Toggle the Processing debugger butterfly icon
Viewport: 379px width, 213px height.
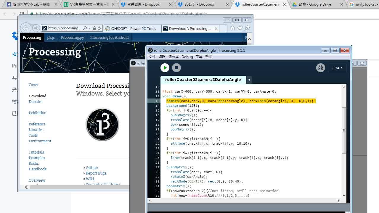pyautogui.click(x=320, y=68)
